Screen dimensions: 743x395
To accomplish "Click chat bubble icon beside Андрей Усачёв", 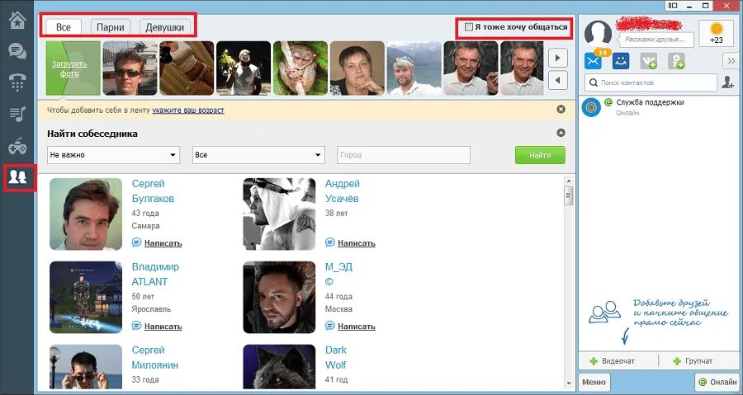I will tap(329, 242).
